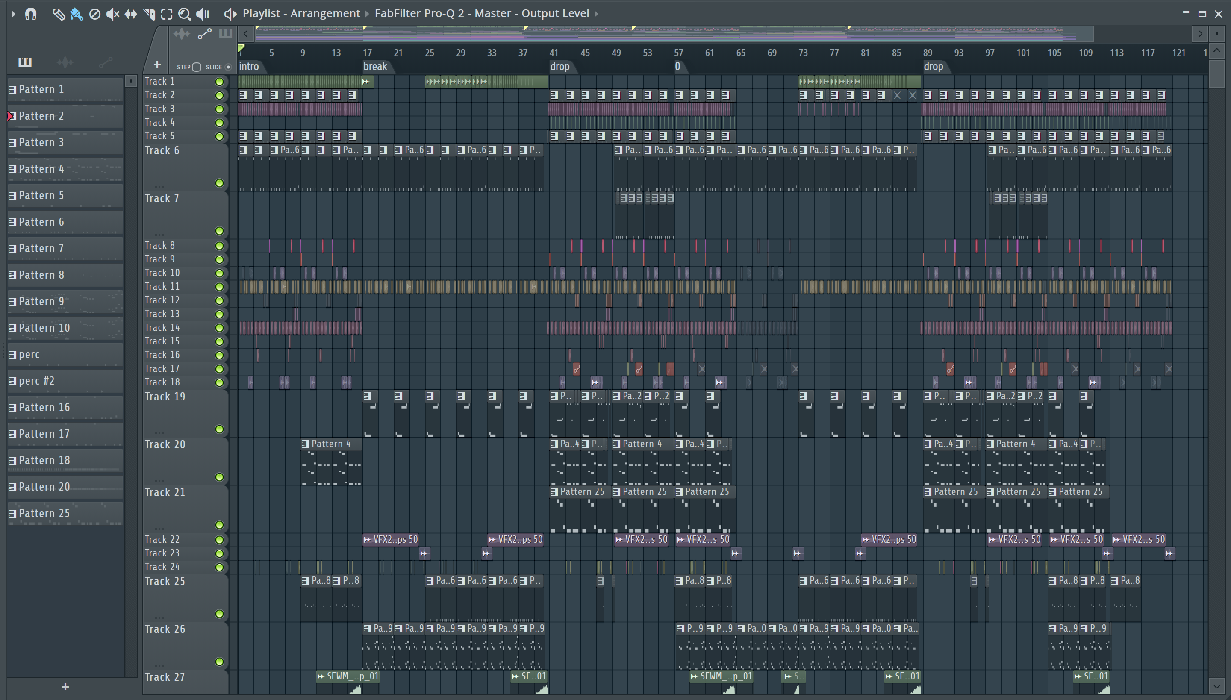Viewport: 1231px width, 700px height.
Task: Mute Track 14 with its green light
Action: 219,328
